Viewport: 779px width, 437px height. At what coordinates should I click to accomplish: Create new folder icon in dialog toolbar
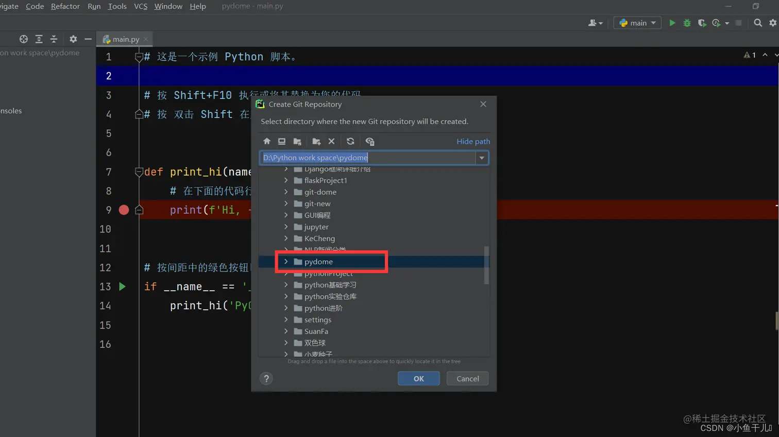pyautogui.click(x=316, y=141)
